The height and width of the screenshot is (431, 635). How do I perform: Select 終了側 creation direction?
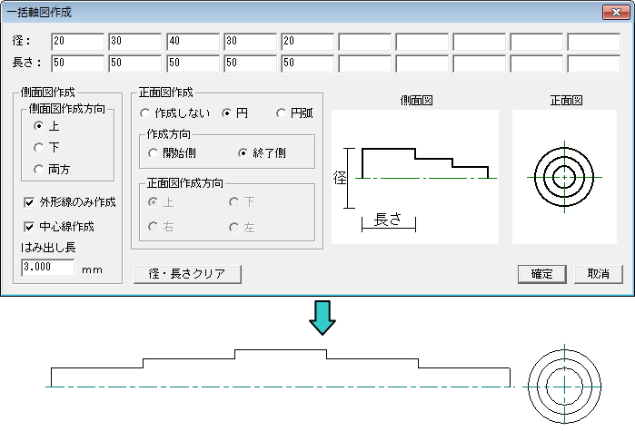[x=243, y=153]
